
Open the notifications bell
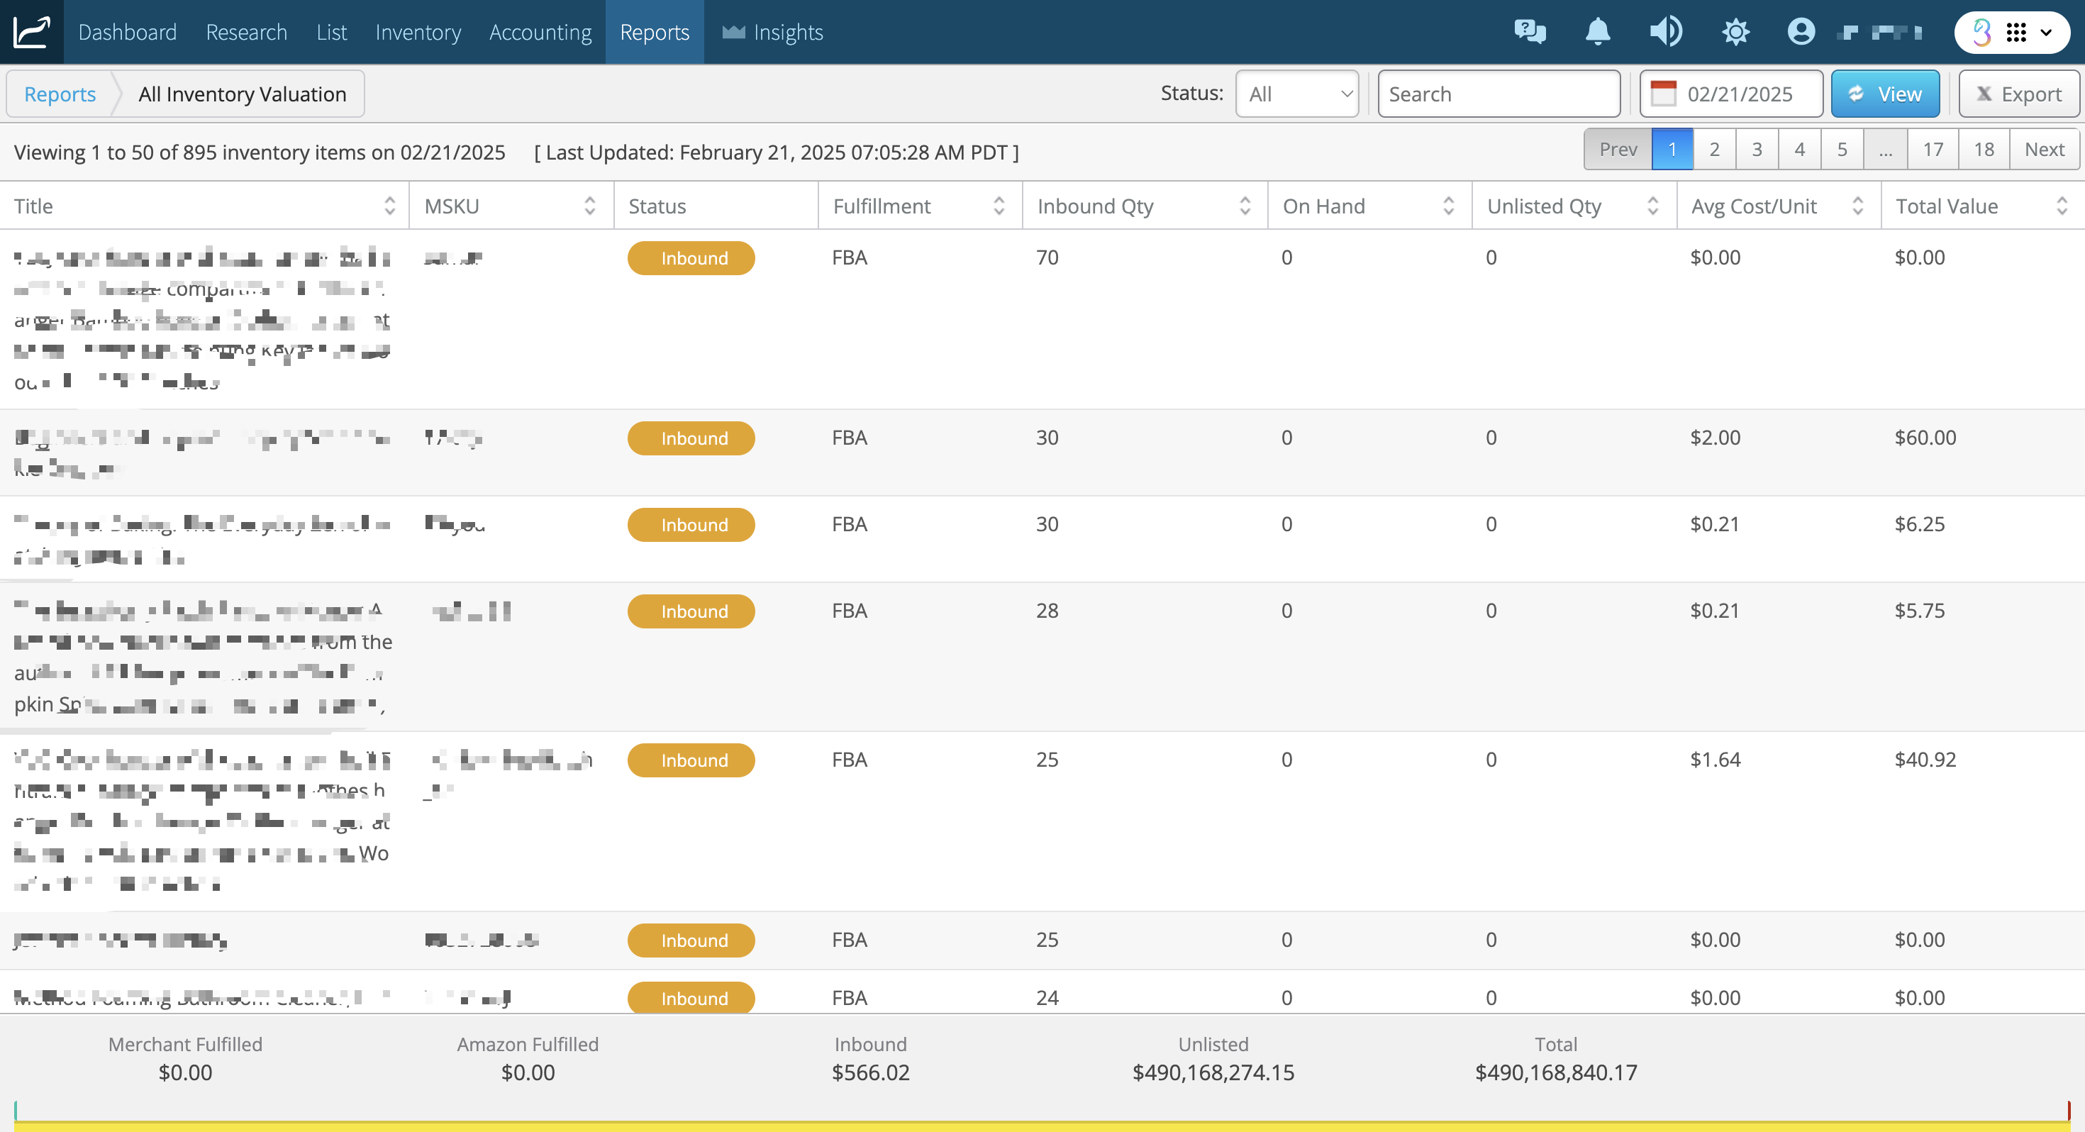tap(1598, 33)
